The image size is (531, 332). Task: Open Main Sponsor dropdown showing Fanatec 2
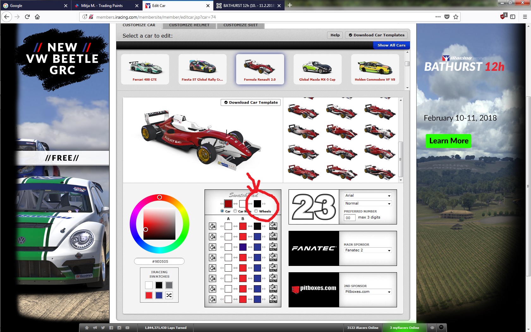click(x=368, y=250)
